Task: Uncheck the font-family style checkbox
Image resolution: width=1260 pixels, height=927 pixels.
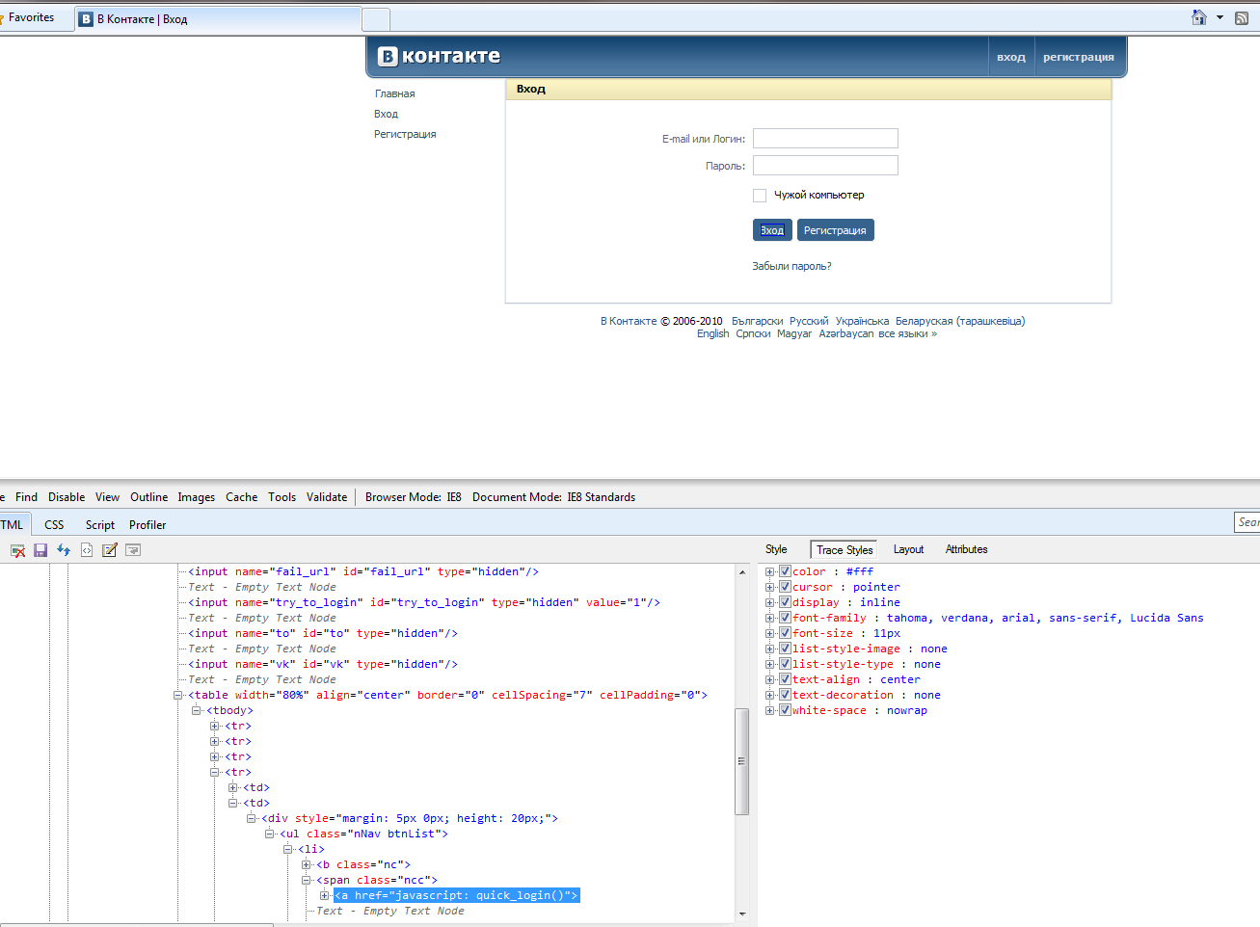Action: (785, 618)
